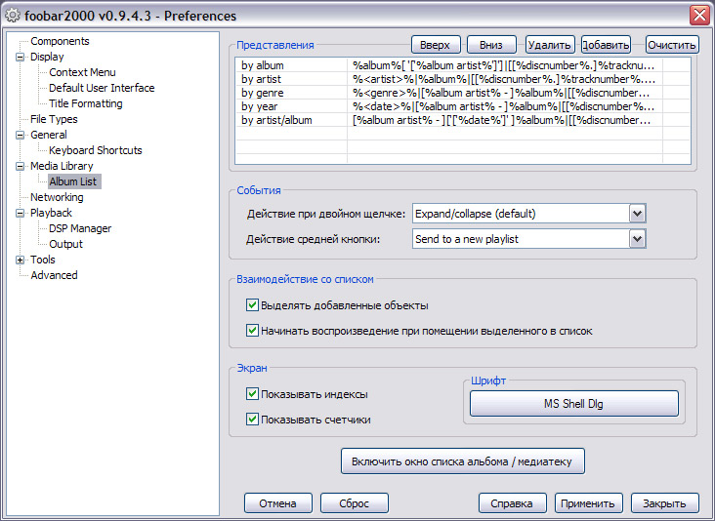Toggle 'Показывать индексы' checkbox
The width and height of the screenshot is (715, 521).
pyautogui.click(x=252, y=394)
